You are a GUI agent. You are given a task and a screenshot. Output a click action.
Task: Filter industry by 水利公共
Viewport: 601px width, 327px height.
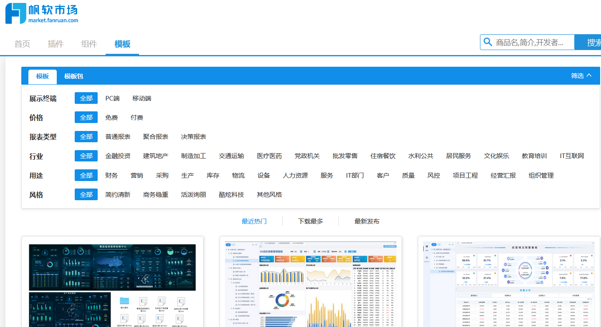(x=421, y=156)
